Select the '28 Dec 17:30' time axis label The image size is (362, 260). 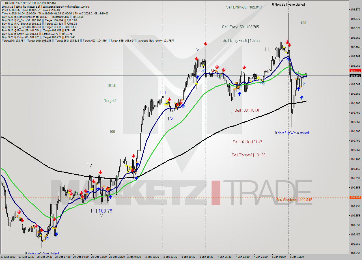point(63,257)
